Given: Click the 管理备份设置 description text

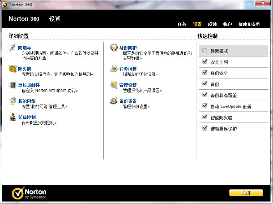Looking at the screenshot, I should (136, 107).
